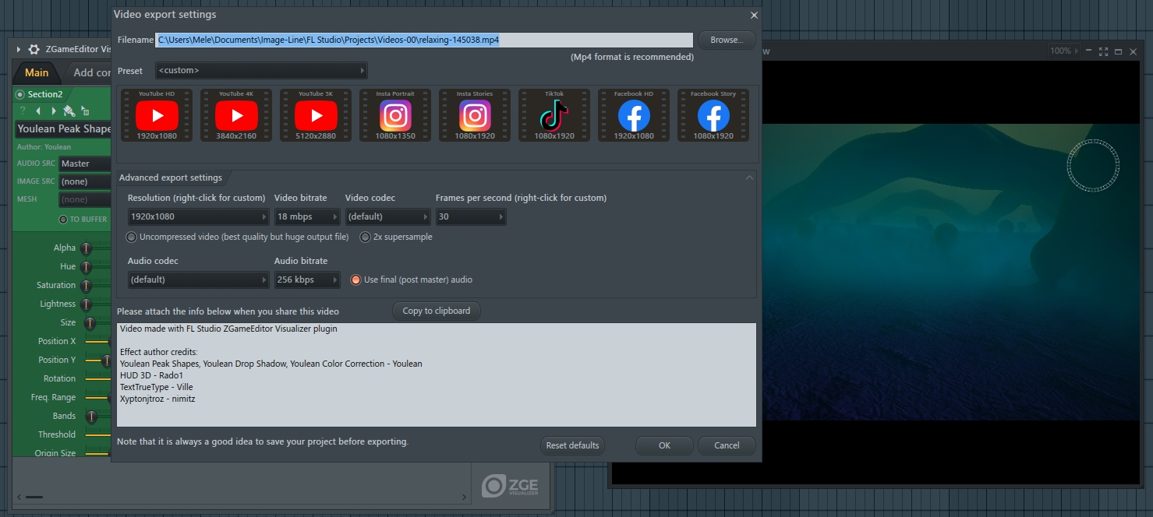The image size is (1153, 517).
Task: Click the video credits info text box
Action: tap(437, 375)
